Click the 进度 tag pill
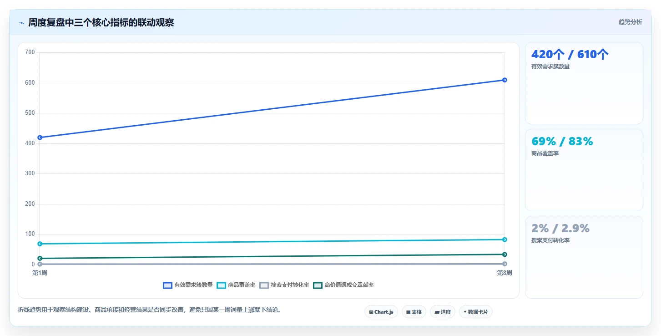Screen dimensions: 661x336 (x=442, y=312)
